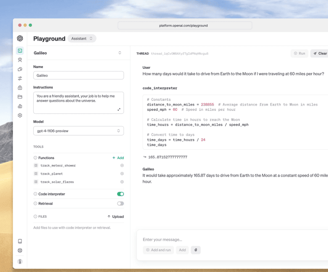Open the Assistants robot icon in sidebar
The image size is (328, 272).
(x=20, y=60)
